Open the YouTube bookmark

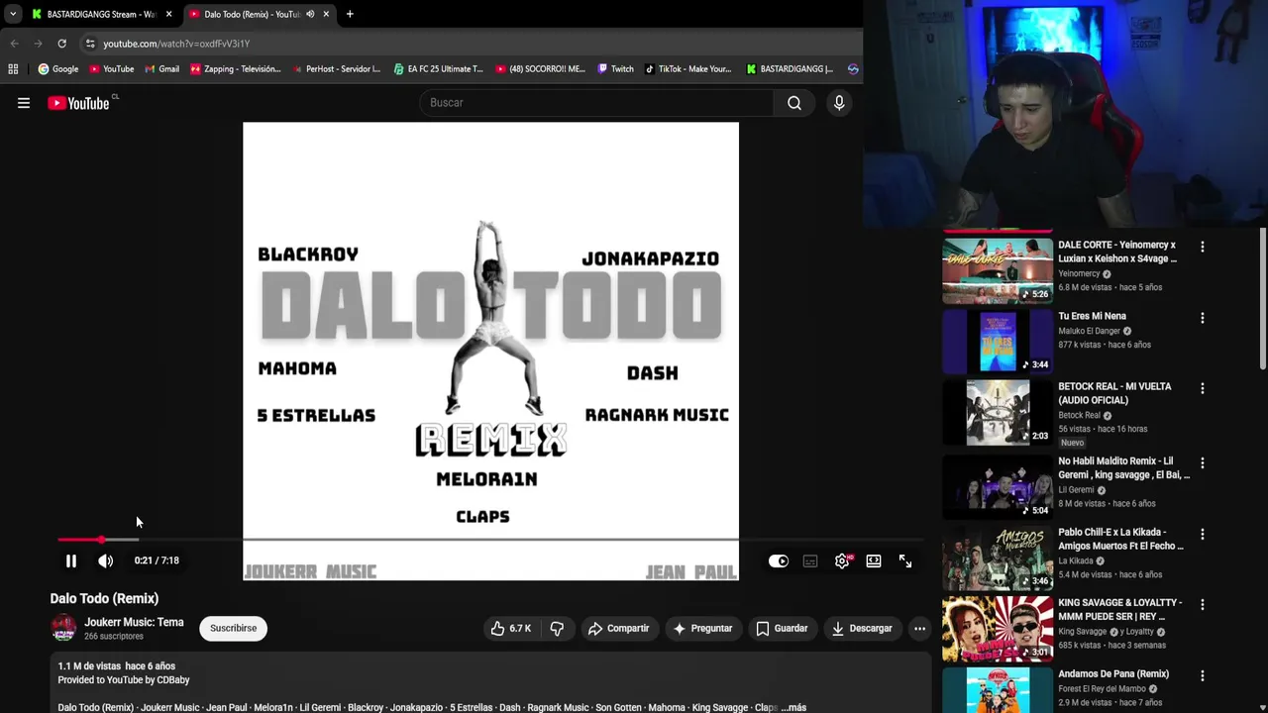coord(111,69)
